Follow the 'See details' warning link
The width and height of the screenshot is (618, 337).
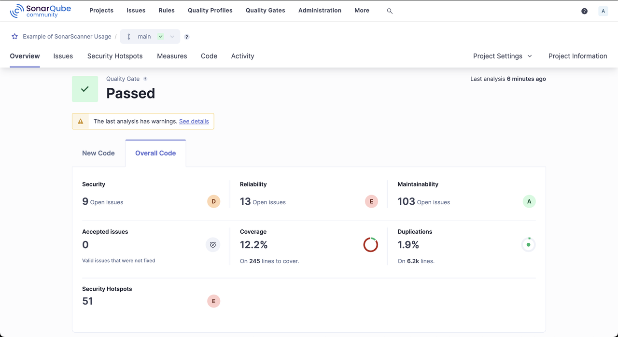click(194, 122)
